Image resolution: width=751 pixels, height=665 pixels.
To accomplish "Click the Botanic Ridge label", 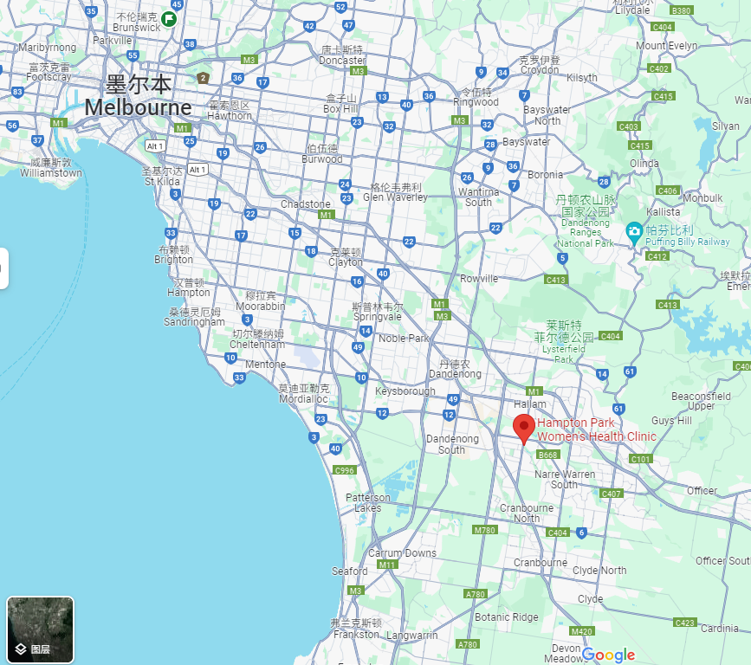I will coord(506,617).
